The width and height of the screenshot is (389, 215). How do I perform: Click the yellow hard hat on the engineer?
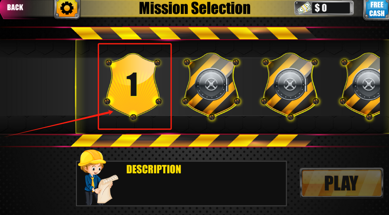(x=92, y=158)
